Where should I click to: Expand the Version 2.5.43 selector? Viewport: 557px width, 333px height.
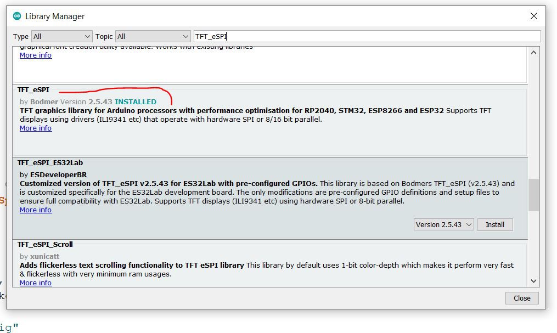click(444, 225)
